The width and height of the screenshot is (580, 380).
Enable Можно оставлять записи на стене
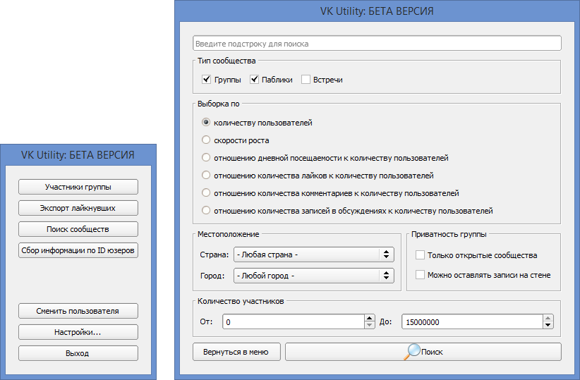[420, 275]
